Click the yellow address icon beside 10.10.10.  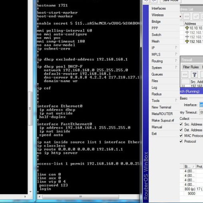click(187, 28)
